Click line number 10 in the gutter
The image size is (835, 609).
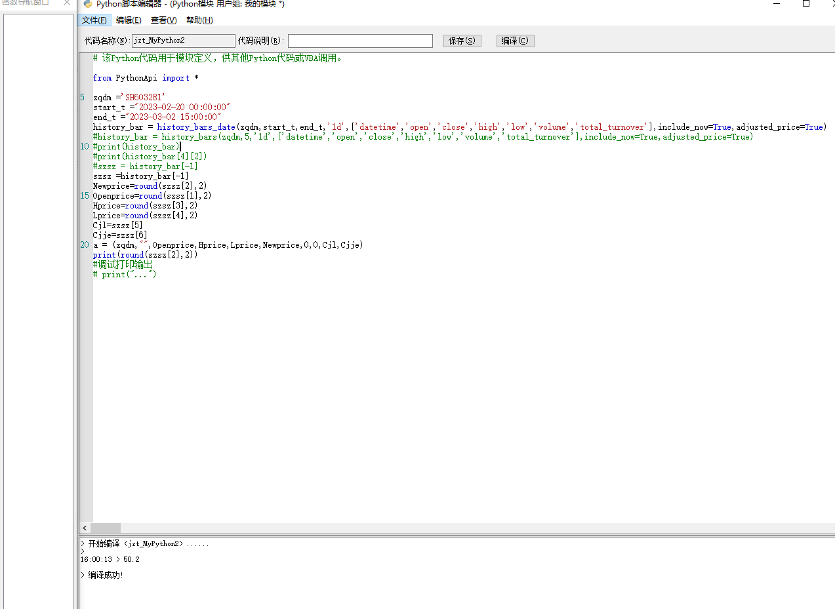tap(85, 147)
